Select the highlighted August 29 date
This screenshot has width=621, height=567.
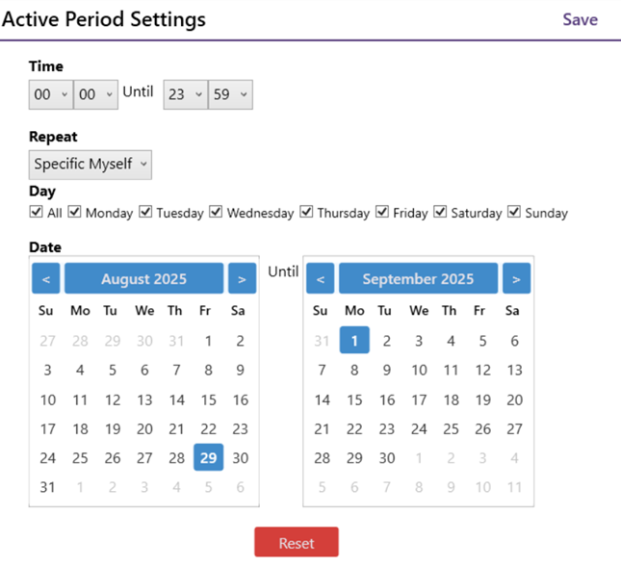tap(208, 458)
